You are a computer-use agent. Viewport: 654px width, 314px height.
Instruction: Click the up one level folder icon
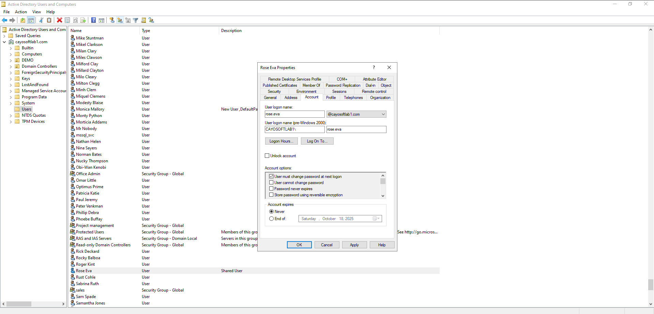(23, 20)
